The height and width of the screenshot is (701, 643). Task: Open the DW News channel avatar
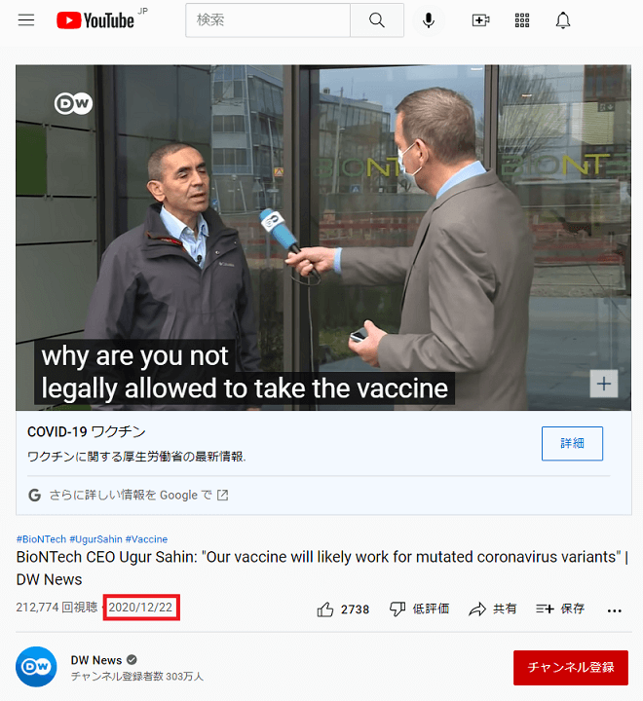pos(36,667)
